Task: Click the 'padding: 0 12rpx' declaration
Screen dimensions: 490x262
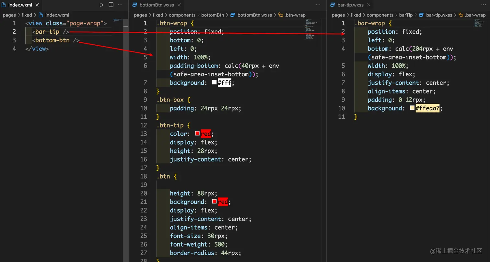Action: coord(397,100)
